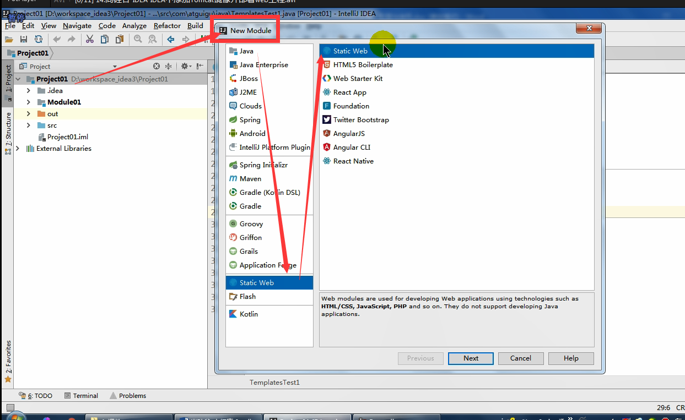The height and width of the screenshot is (420, 685).
Task: Open the Analyze menu
Action: click(x=134, y=26)
